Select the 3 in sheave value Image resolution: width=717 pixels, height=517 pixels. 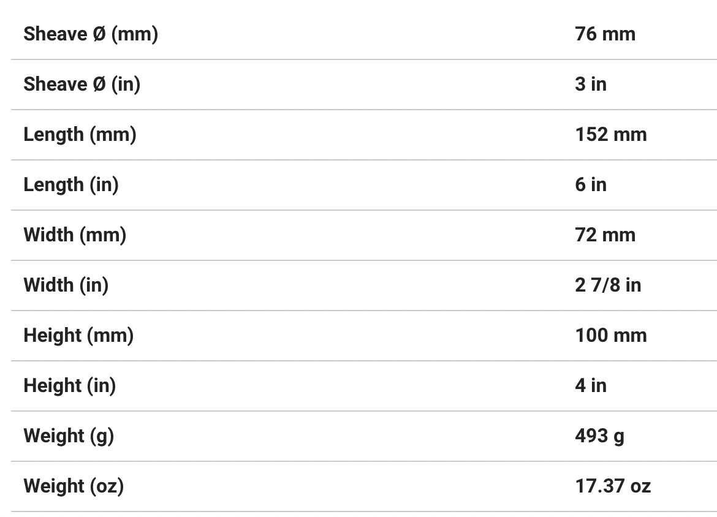(x=590, y=85)
